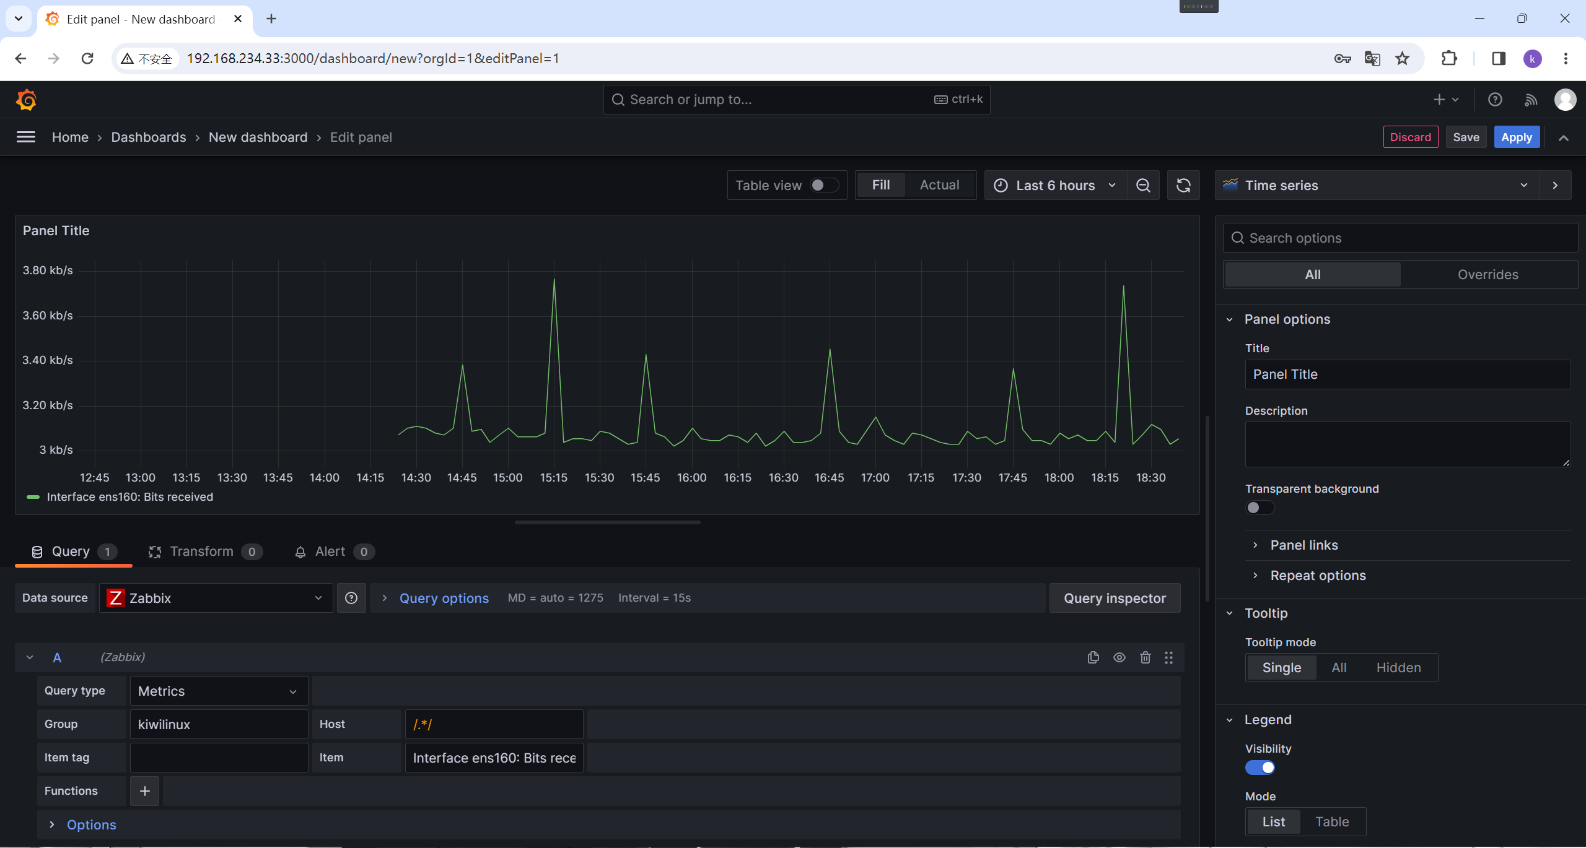The height and width of the screenshot is (848, 1586).
Task: Open the Time series visualization picker
Action: tap(1377, 185)
